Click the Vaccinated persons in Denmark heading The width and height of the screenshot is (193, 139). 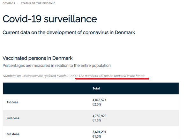point(38,58)
